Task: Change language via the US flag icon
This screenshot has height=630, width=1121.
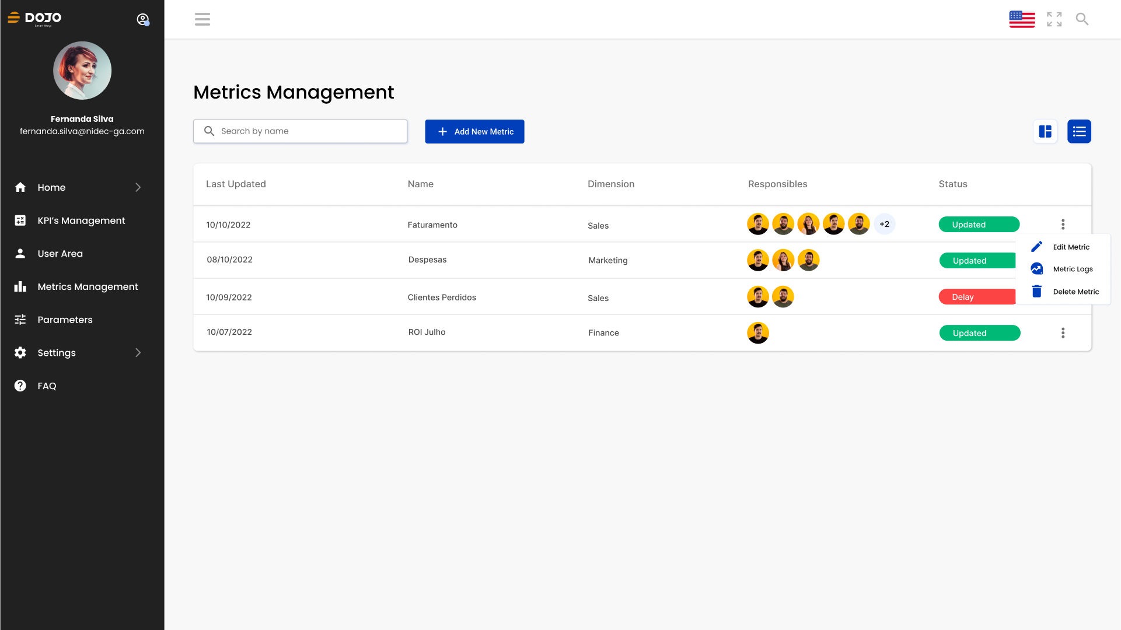Action: click(1022, 19)
